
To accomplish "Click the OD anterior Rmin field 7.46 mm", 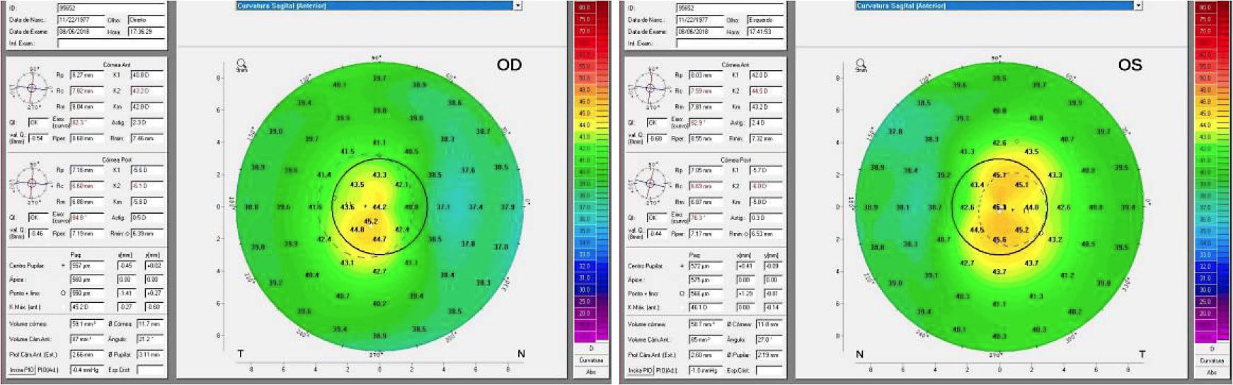I will [x=147, y=138].
